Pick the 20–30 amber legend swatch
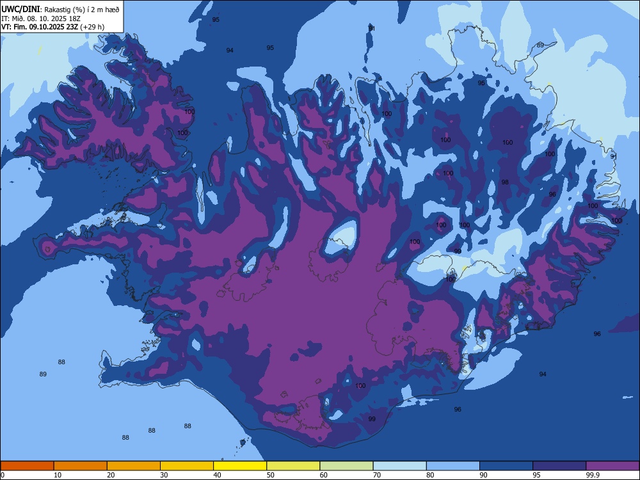This screenshot has height=480, width=640. click(x=134, y=466)
